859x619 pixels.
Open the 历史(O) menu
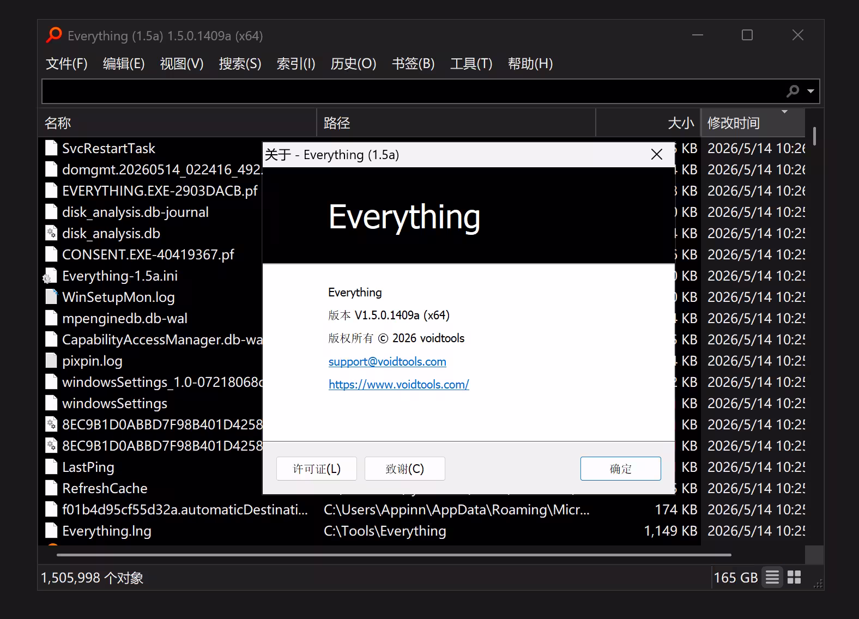[353, 64]
